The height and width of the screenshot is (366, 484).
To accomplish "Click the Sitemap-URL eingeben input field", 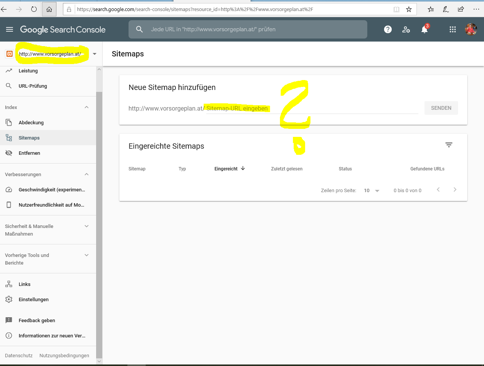I will point(312,108).
